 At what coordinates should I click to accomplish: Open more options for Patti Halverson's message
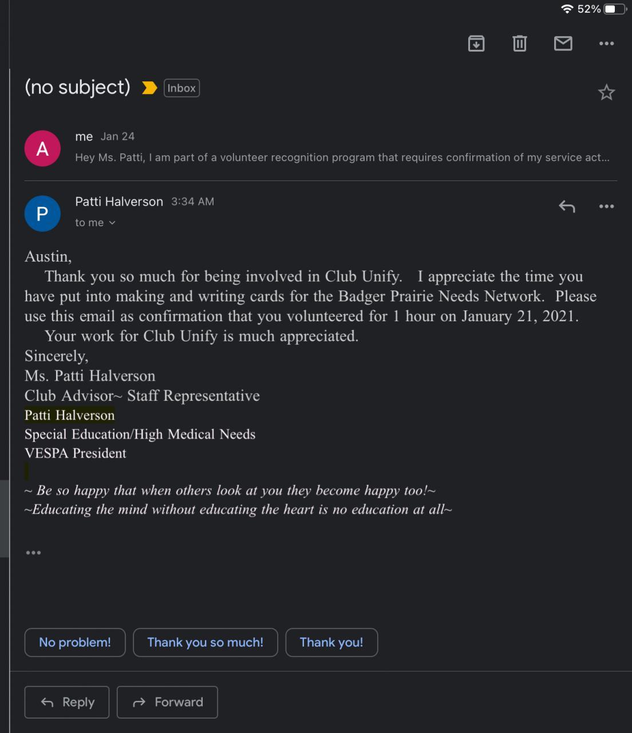pos(606,206)
